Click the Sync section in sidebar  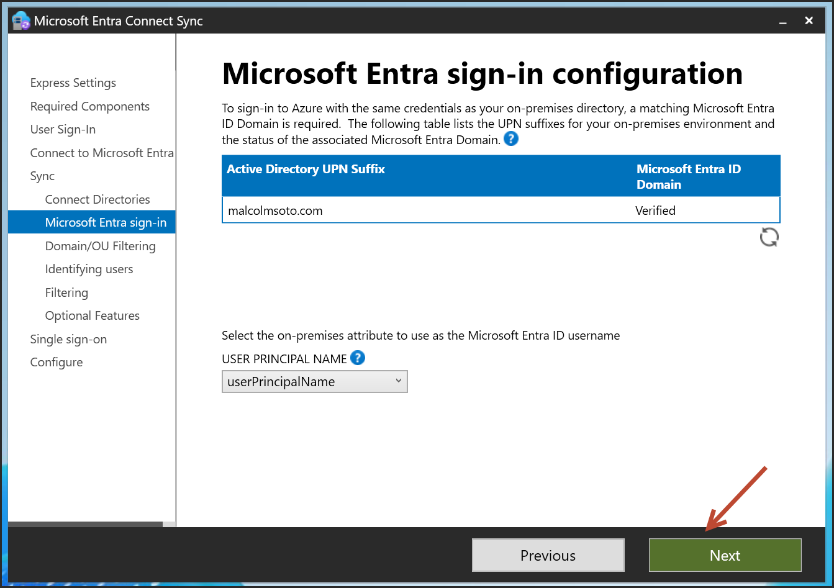click(42, 176)
